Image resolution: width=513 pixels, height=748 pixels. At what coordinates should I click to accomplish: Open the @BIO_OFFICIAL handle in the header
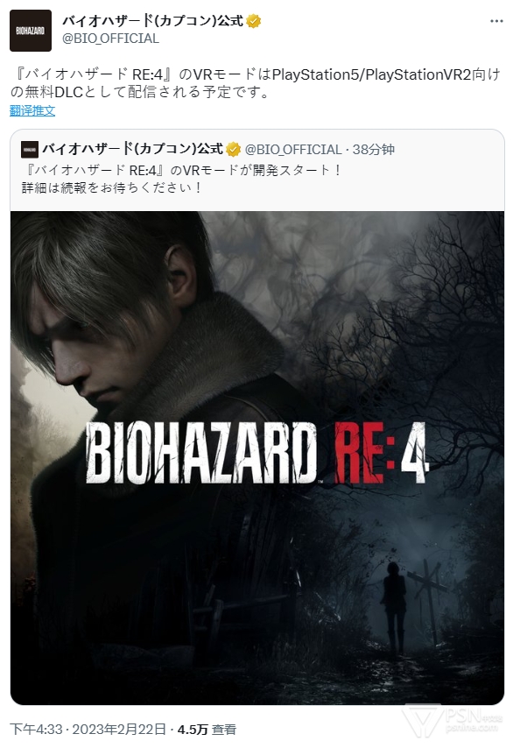click(110, 39)
